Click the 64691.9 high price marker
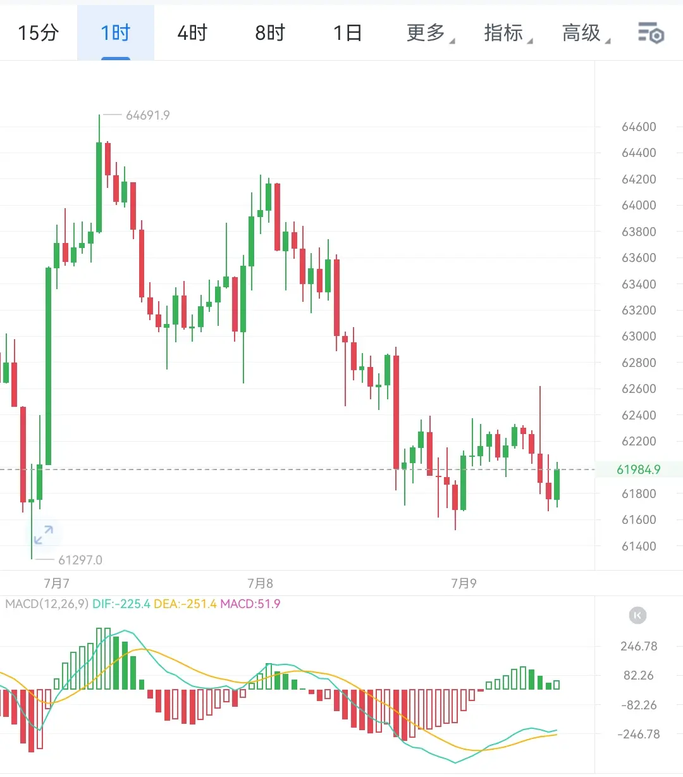The height and width of the screenshot is (777, 683). pyautogui.click(x=148, y=115)
